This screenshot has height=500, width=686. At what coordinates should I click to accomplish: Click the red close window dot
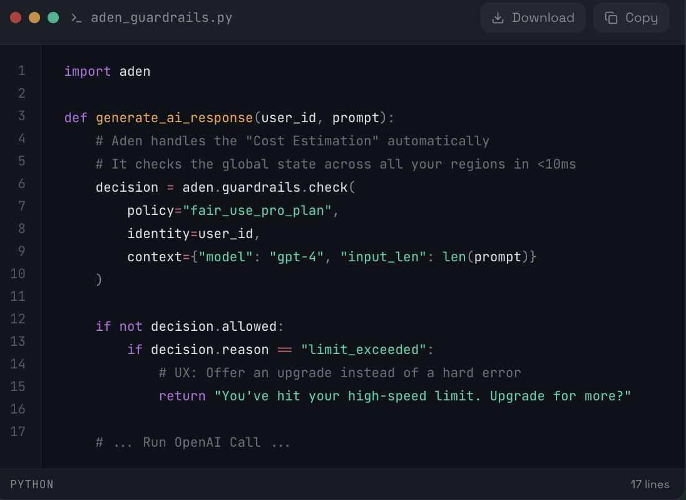coord(16,18)
